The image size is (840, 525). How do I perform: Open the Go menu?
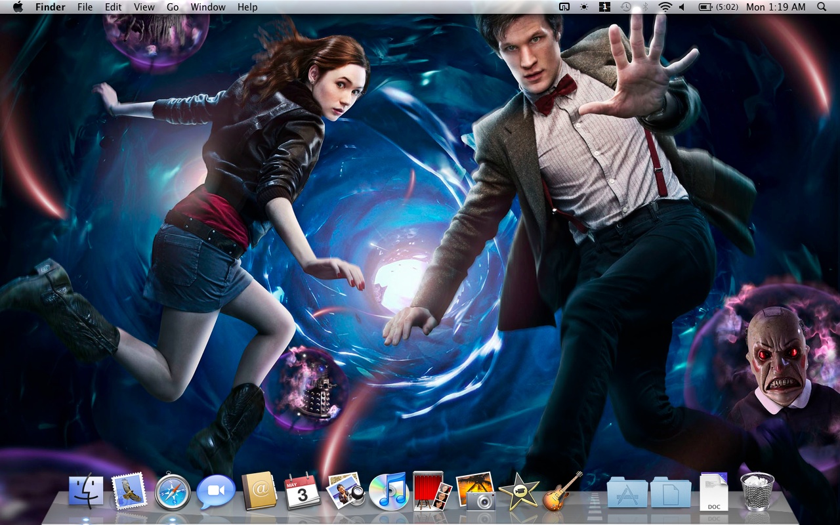[x=173, y=7]
